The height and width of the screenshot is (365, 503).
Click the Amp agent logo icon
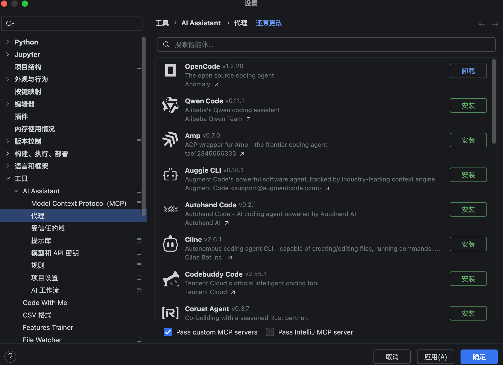pyautogui.click(x=170, y=140)
